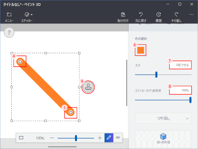Screen dimensions: 198x149
Task: Open the more options ellipsis menu
Action: coord(191,14)
